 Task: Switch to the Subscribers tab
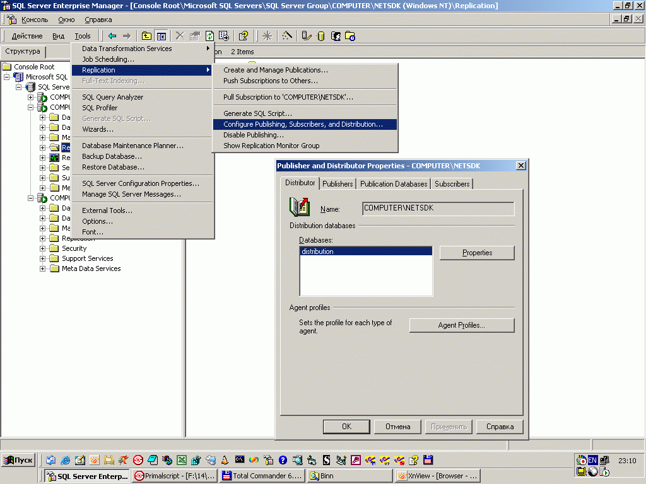(452, 184)
